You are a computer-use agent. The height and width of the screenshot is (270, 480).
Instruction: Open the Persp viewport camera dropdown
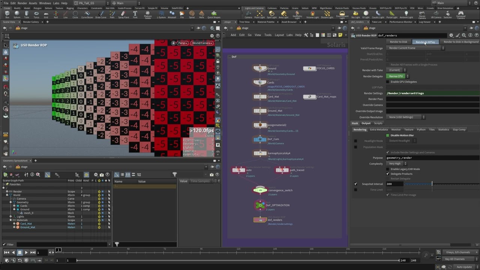[183, 43]
